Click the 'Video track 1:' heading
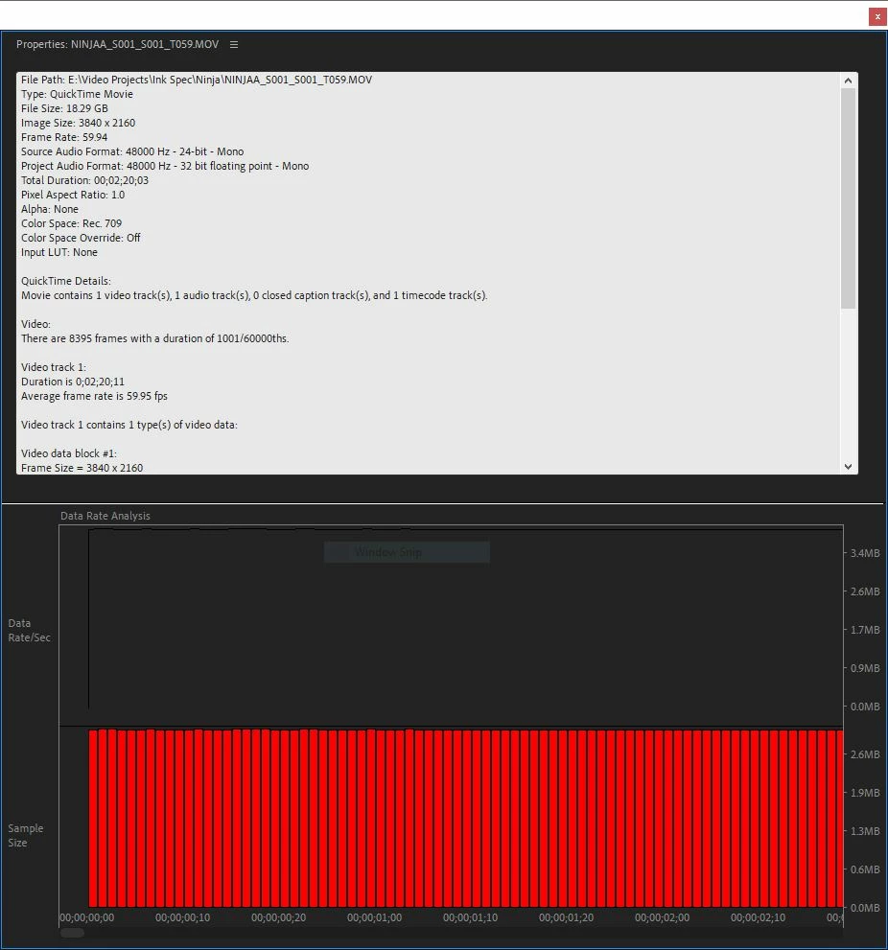Viewport: 888px width, 950px height. pos(54,367)
